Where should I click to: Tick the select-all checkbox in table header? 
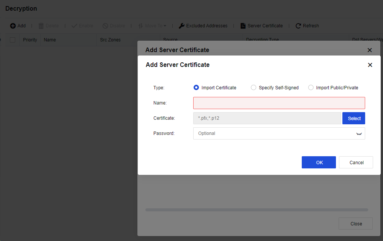pyautogui.click(x=13, y=40)
